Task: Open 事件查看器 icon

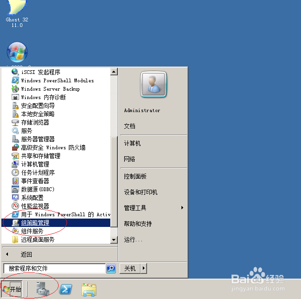Action: coord(15,181)
